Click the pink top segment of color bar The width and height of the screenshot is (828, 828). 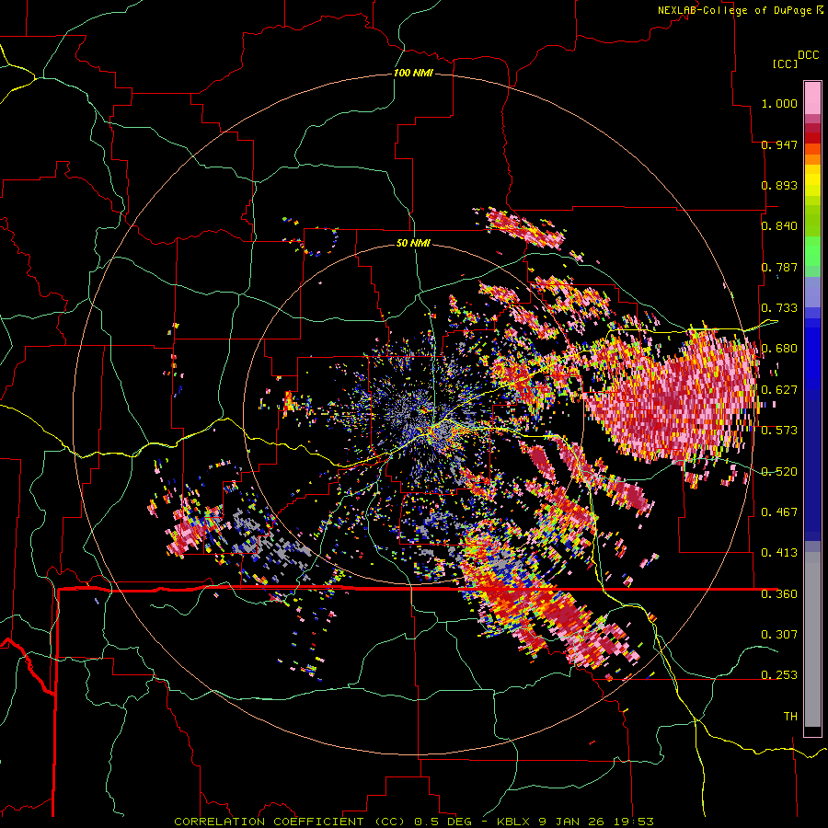(812, 98)
